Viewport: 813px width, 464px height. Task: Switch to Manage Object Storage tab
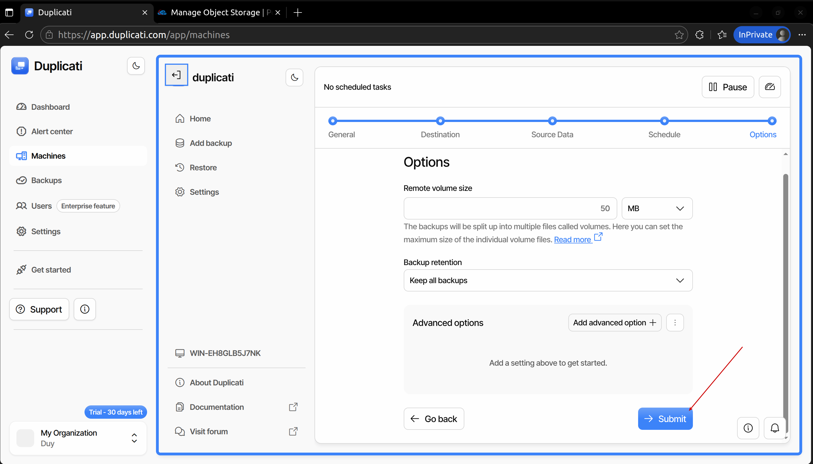coord(215,13)
